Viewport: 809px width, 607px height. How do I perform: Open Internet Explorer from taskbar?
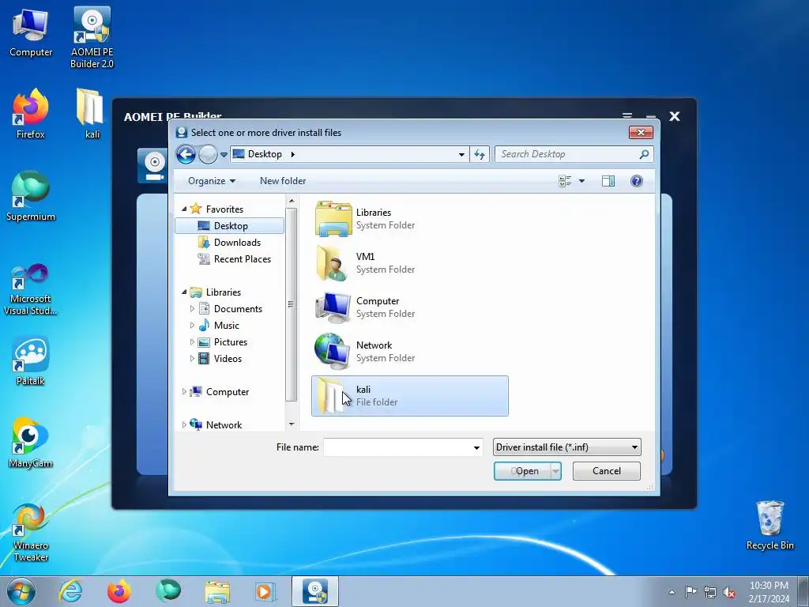click(70, 591)
